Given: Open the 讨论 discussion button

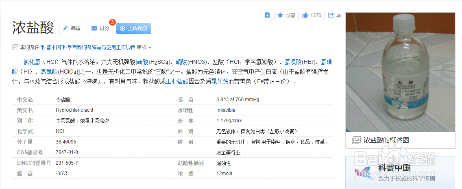Looking at the screenshot, I should pos(100,28).
